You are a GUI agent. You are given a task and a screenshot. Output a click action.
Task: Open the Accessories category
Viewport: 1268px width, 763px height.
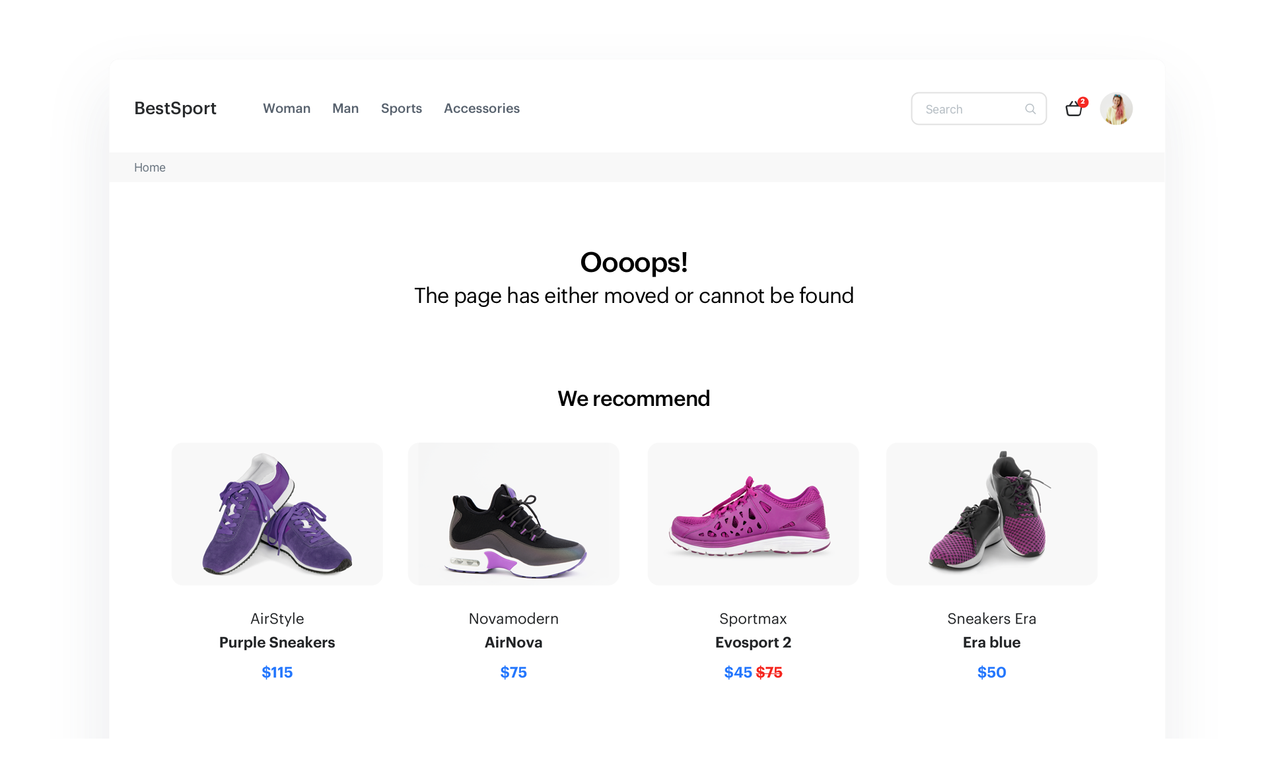[481, 108]
